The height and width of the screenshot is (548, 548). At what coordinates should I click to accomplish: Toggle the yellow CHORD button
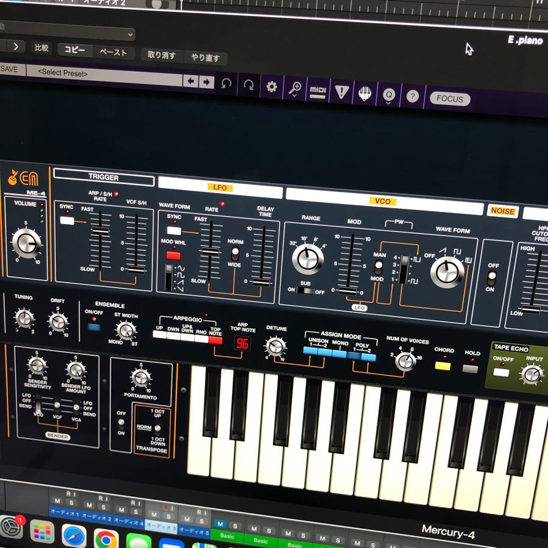coord(443,365)
